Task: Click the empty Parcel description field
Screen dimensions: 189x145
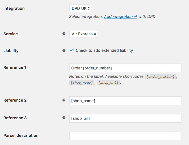Action: click(125, 136)
